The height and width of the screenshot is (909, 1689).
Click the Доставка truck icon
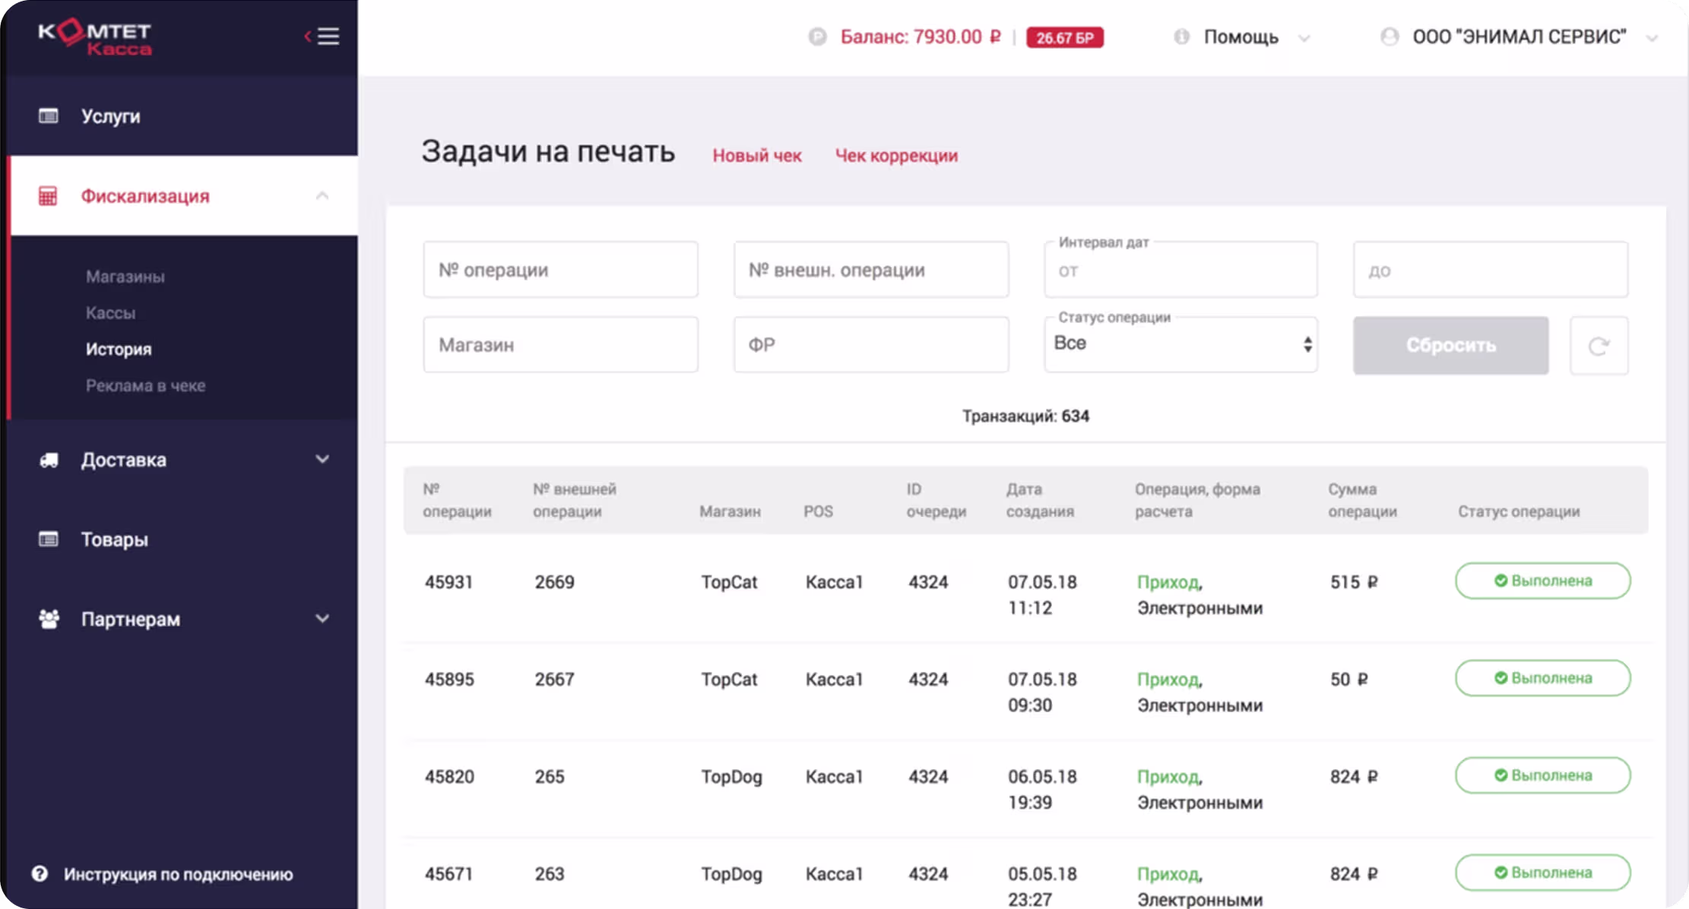(49, 460)
